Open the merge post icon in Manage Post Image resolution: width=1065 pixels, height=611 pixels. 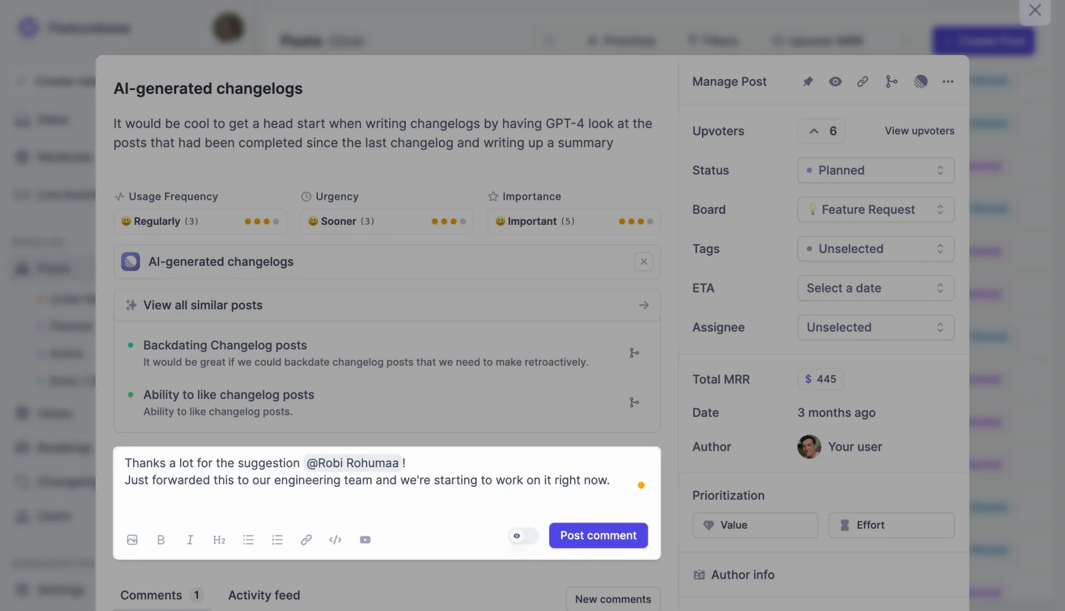click(891, 82)
